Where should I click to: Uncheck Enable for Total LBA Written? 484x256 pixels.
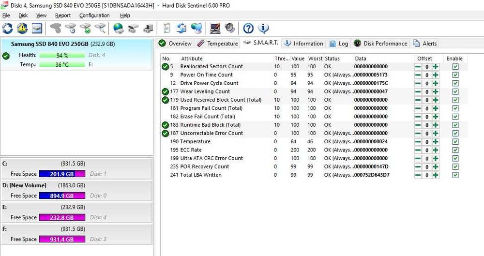coord(455,175)
